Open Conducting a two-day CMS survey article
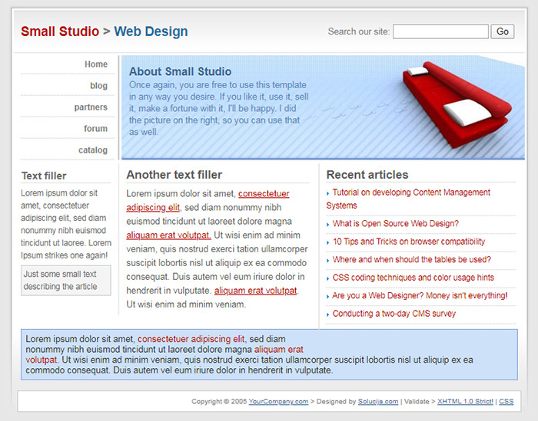538x421 pixels. (394, 314)
